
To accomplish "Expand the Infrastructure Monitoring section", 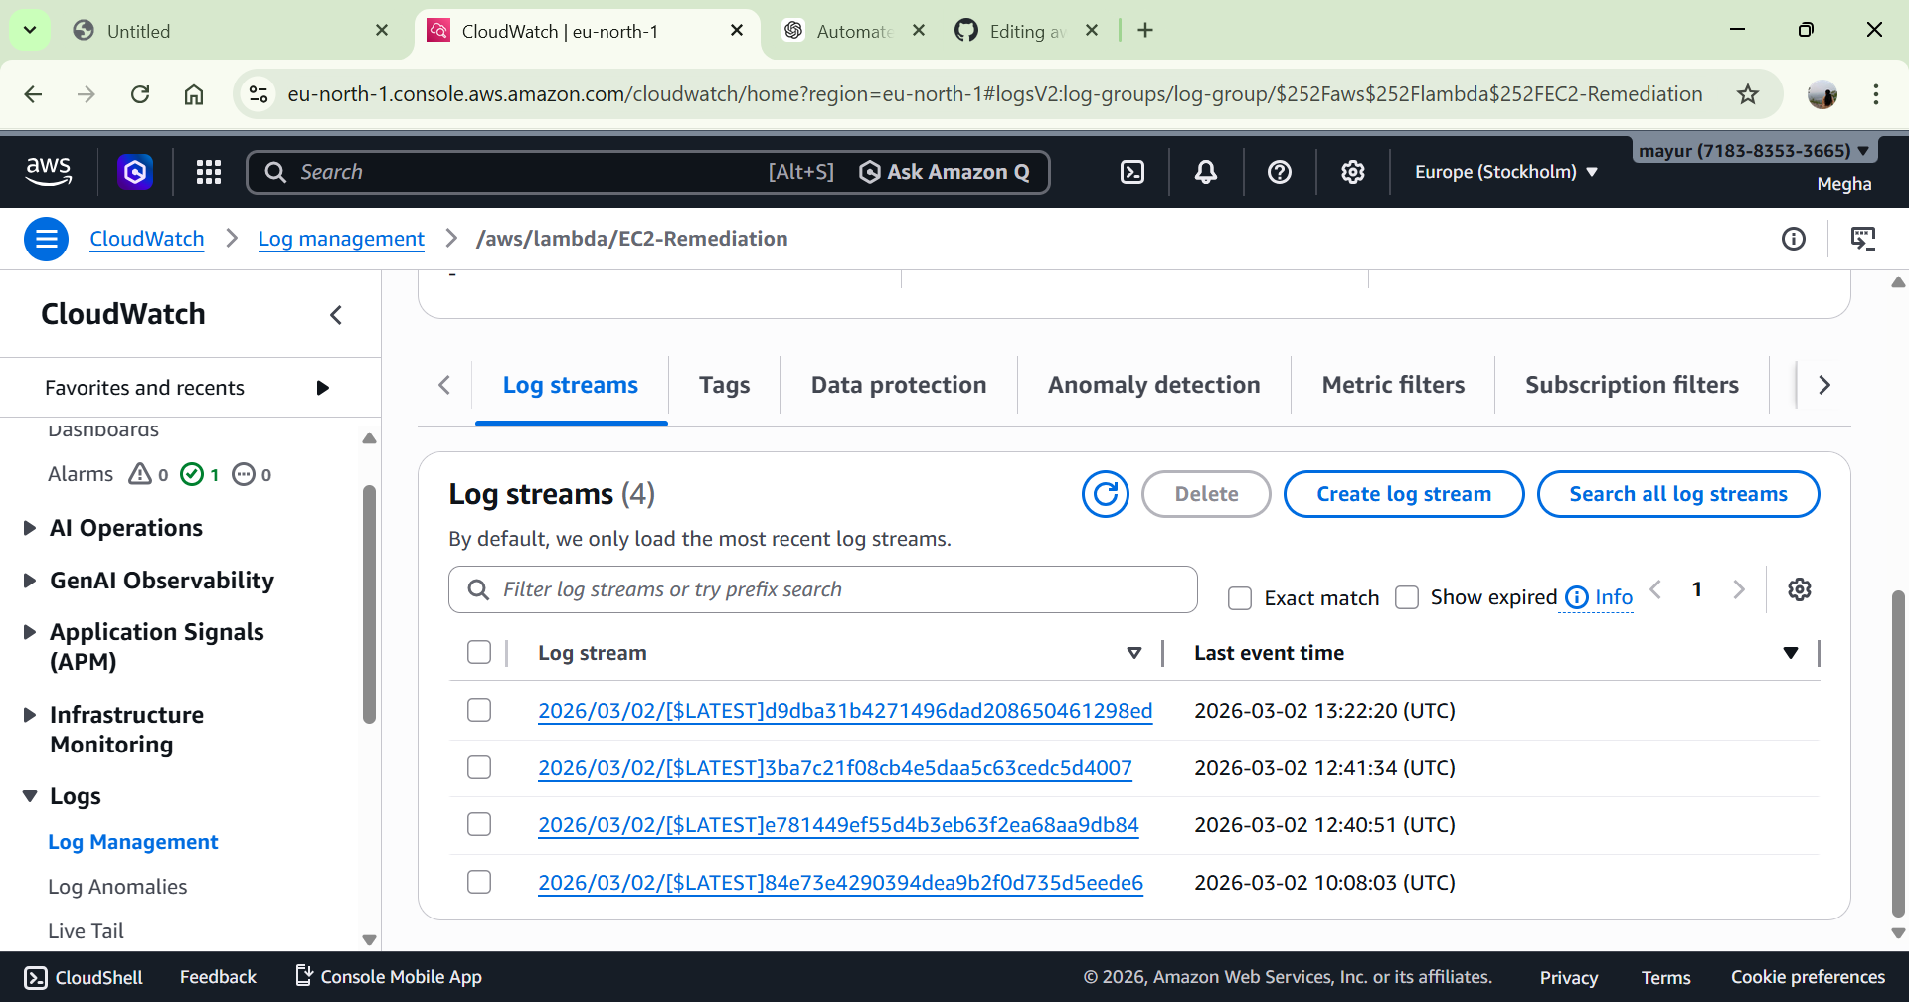I will tap(30, 715).
